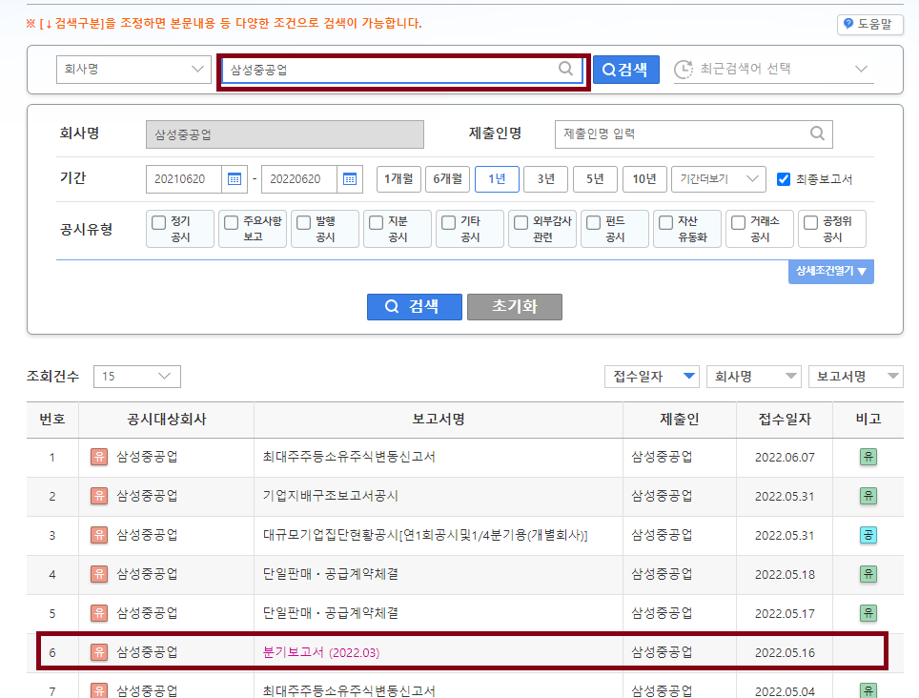The image size is (919, 698).
Task: Select the 10년 period option
Action: 644,178
